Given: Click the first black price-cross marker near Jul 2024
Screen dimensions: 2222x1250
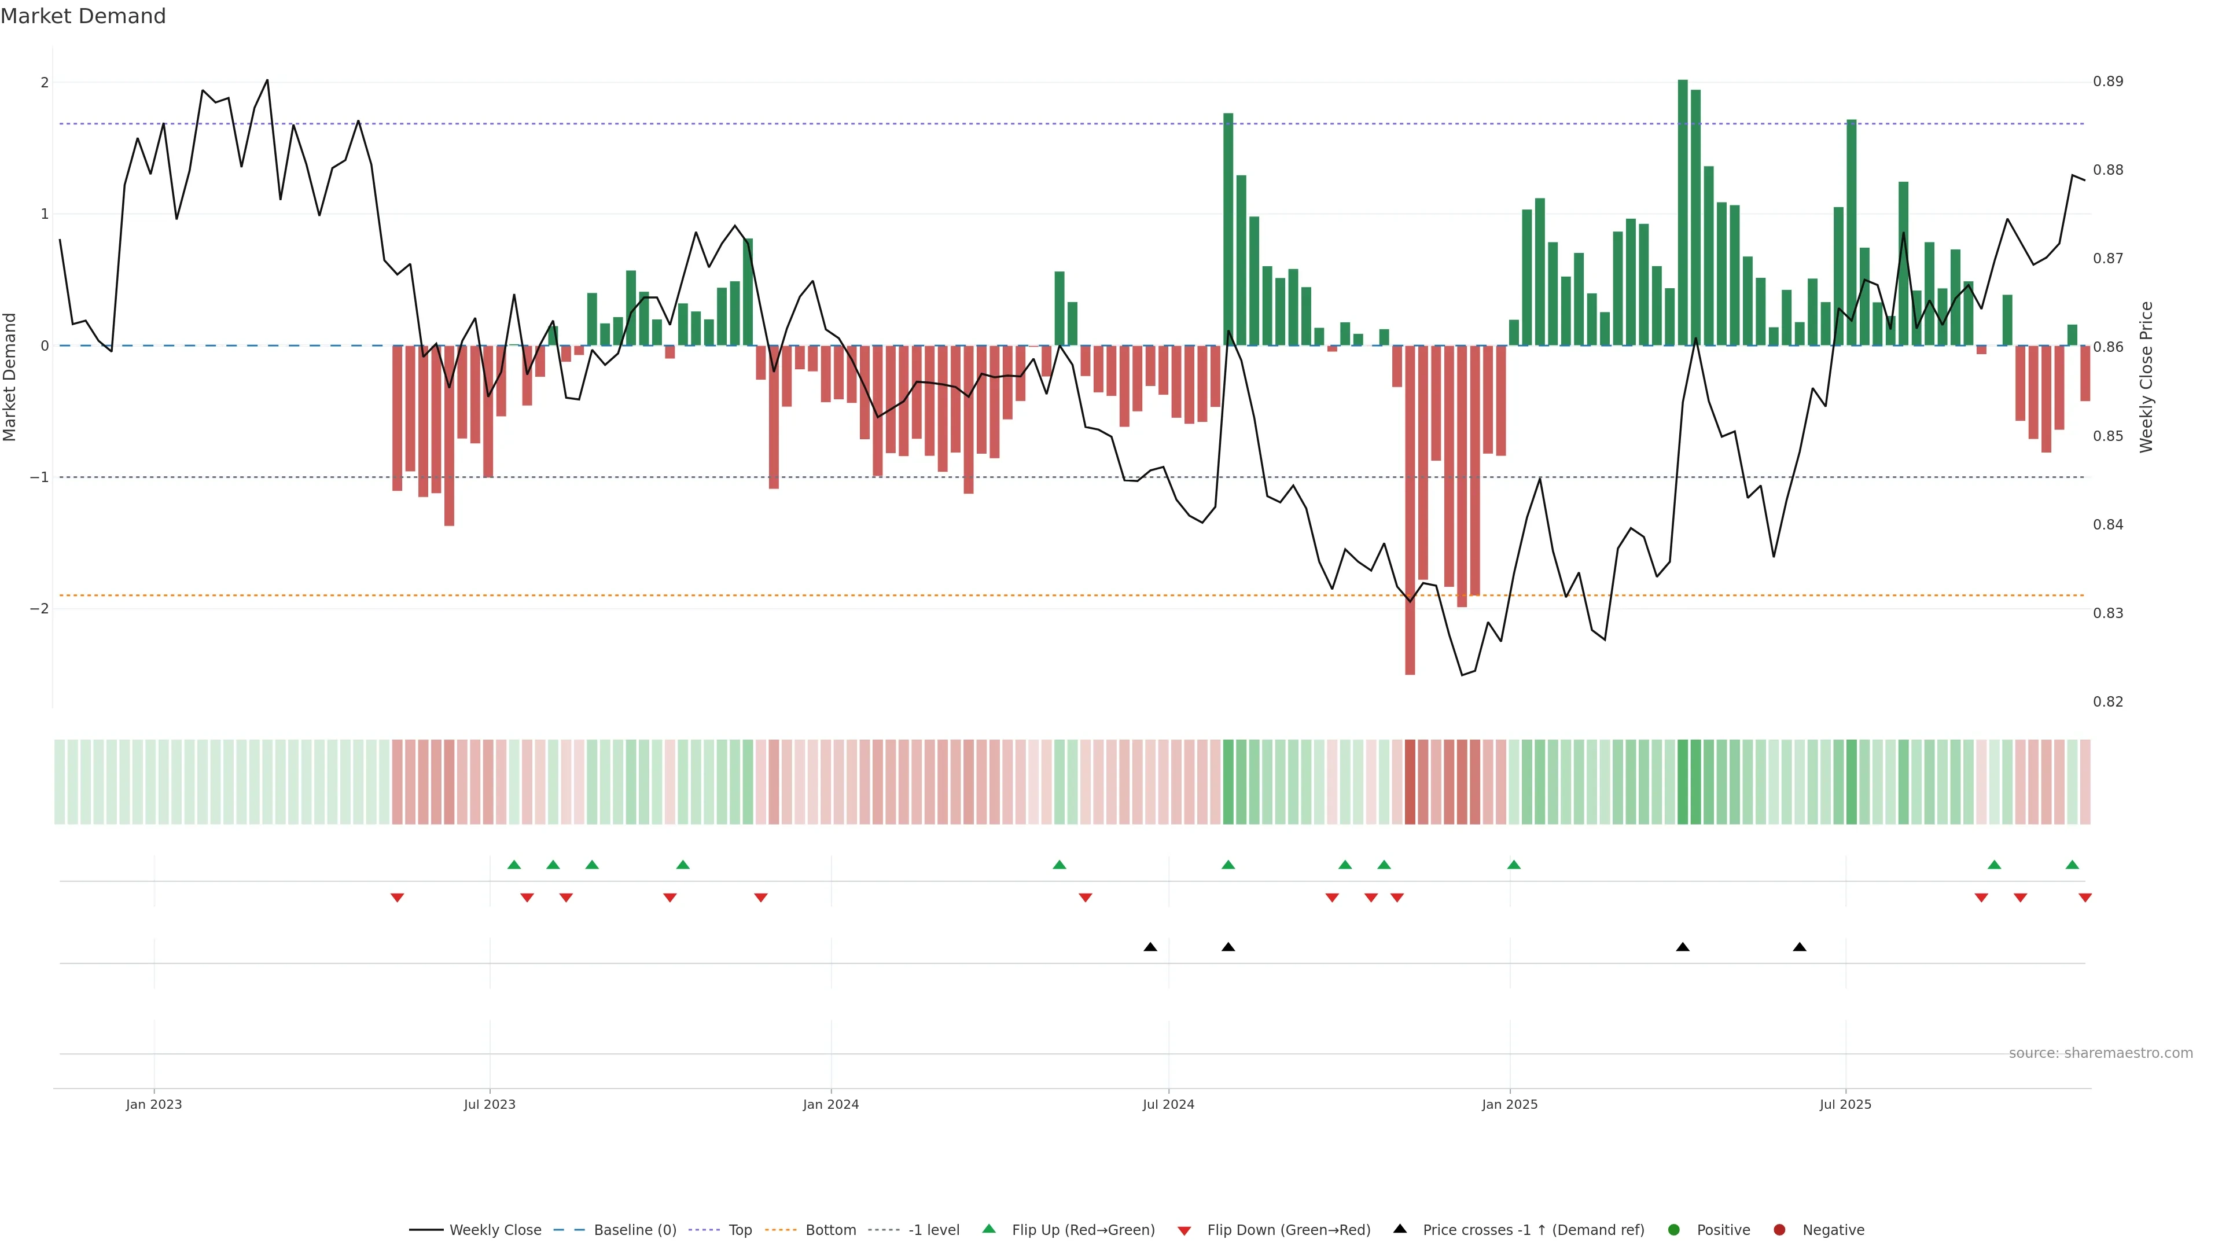Looking at the screenshot, I should [1150, 947].
